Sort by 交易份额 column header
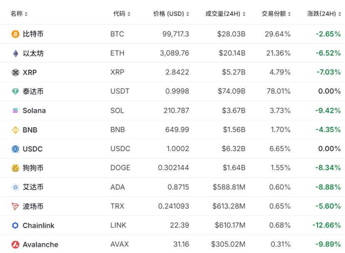The height and width of the screenshot is (253, 345). coord(276,14)
